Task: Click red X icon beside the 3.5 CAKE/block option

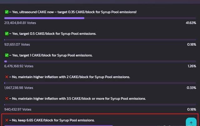Action: click(7, 98)
